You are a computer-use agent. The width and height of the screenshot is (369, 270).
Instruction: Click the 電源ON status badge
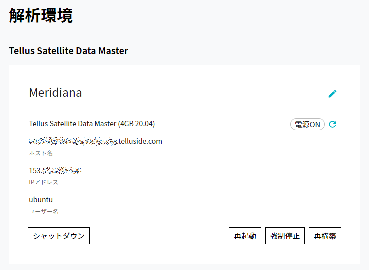coord(307,124)
